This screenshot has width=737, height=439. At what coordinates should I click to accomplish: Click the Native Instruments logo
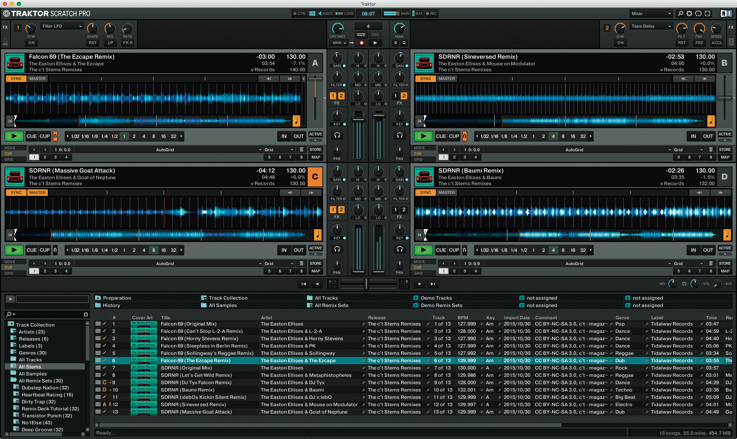[726, 14]
